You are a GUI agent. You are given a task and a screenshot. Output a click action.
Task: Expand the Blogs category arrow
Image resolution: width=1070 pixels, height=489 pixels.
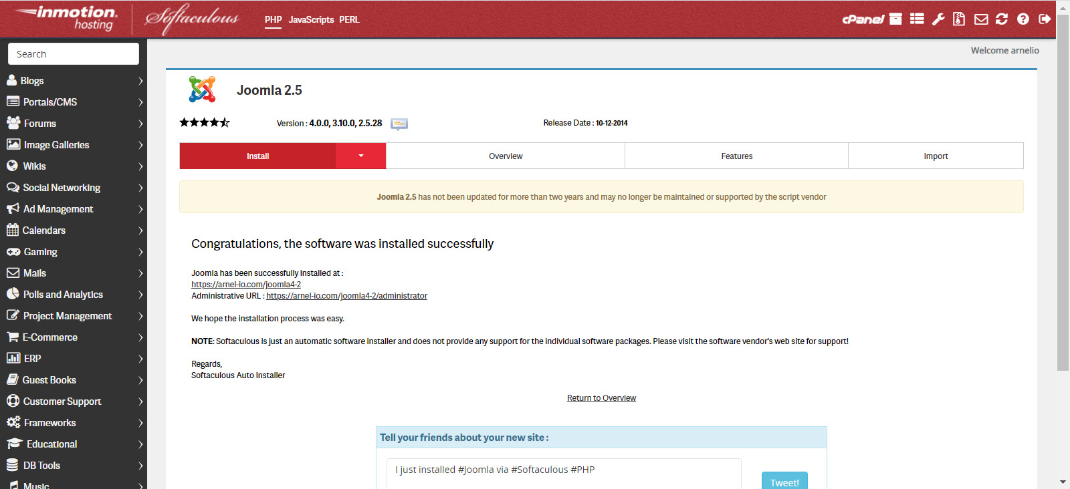pyautogui.click(x=140, y=81)
